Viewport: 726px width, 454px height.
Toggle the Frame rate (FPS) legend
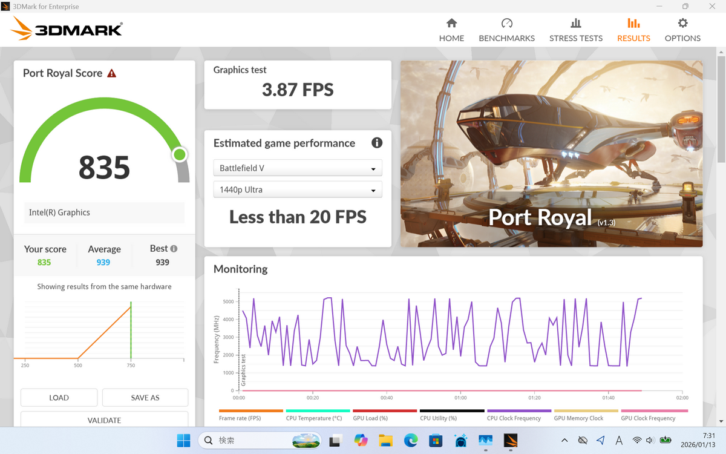tap(250, 415)
